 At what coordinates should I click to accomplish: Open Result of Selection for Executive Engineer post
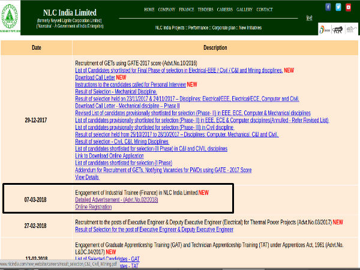[x=154, y=230]
